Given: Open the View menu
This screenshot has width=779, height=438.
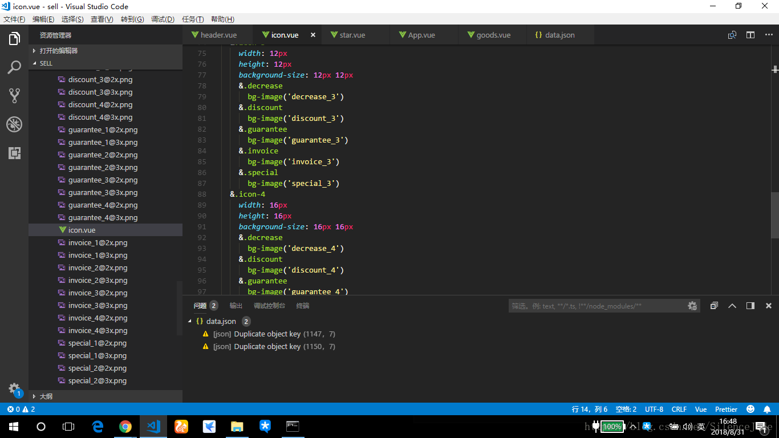Looking at the screenshot, I should tap(102, 19).
